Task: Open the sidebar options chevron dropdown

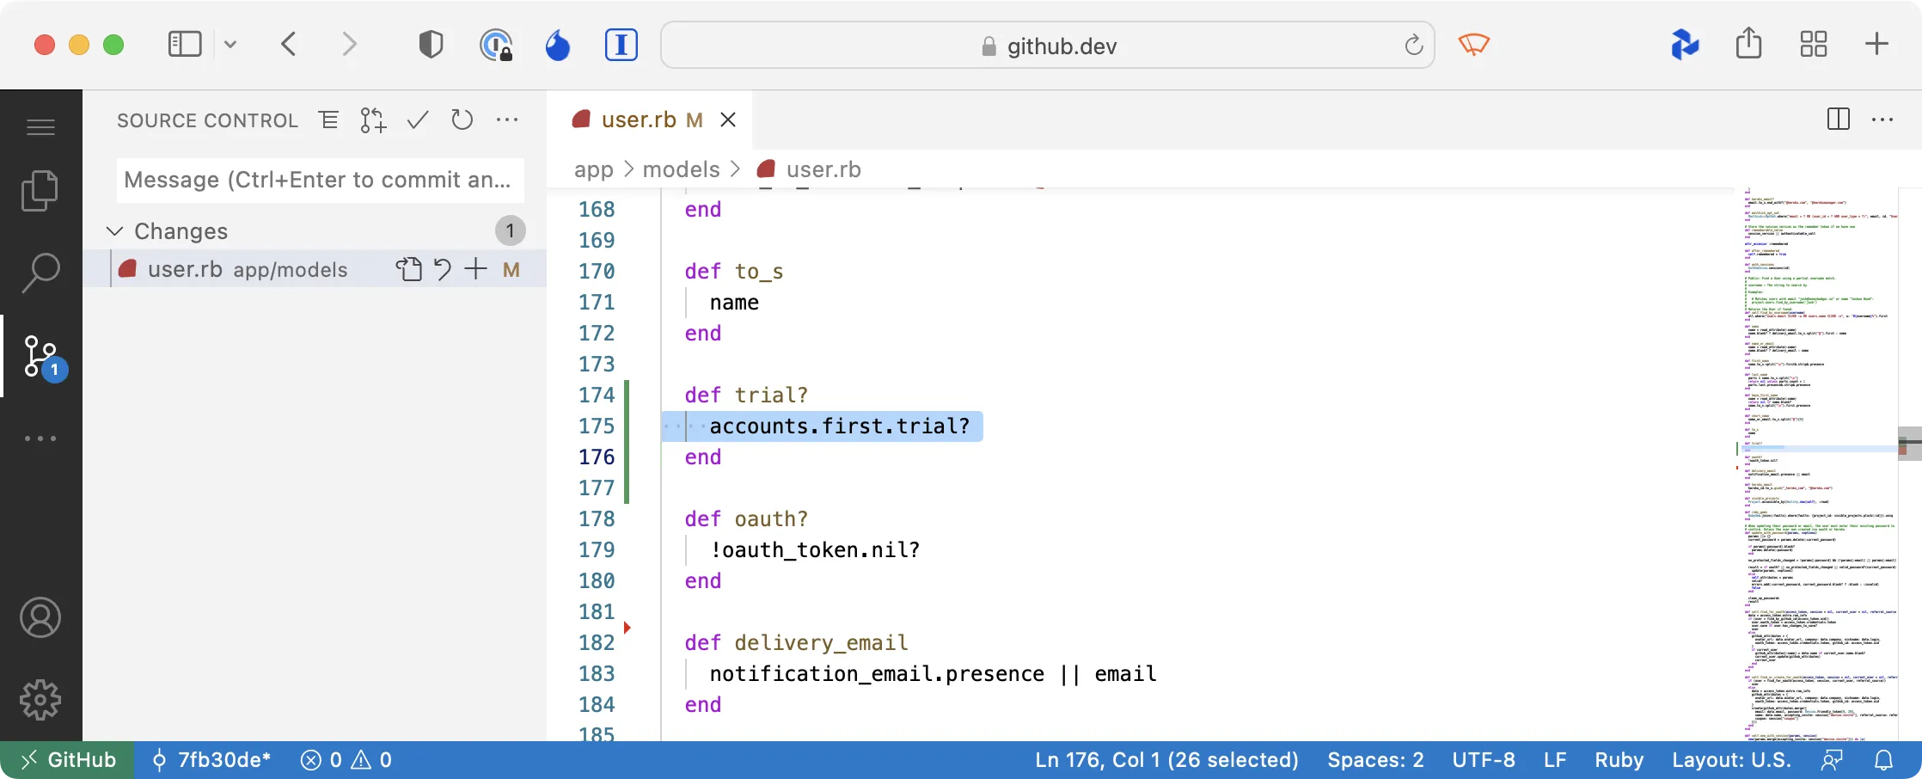Action: click(230, 44)
